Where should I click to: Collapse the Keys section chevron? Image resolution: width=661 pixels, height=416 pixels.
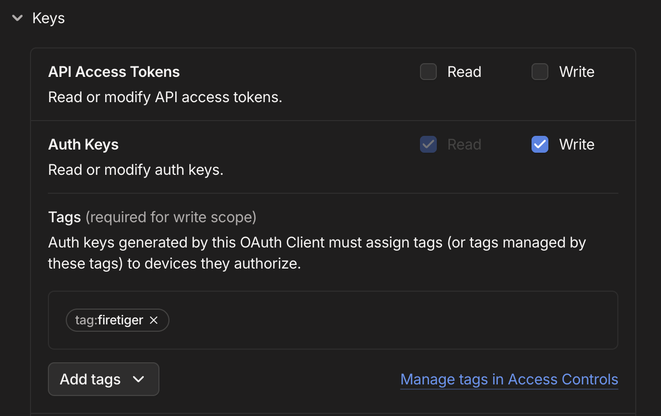[x=17, y=18]
